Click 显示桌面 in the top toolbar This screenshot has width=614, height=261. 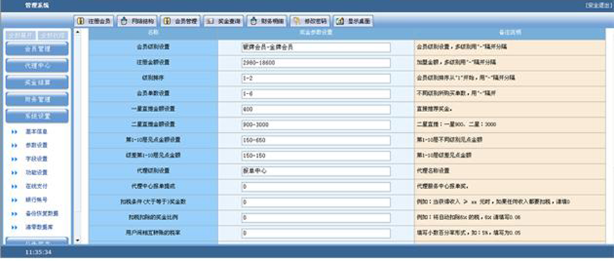353,21
